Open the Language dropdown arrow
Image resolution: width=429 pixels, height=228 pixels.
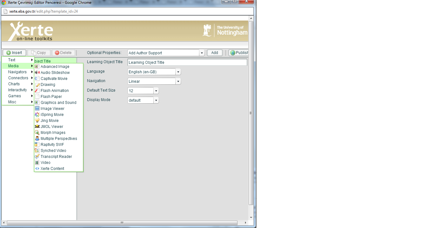[x=178, y=72]
